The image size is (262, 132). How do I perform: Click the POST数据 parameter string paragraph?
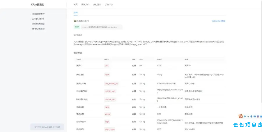149,43
